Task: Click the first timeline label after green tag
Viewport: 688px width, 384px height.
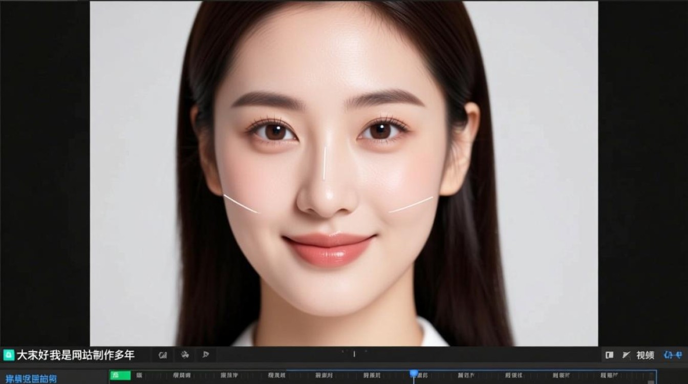Action: click(139, 375)
